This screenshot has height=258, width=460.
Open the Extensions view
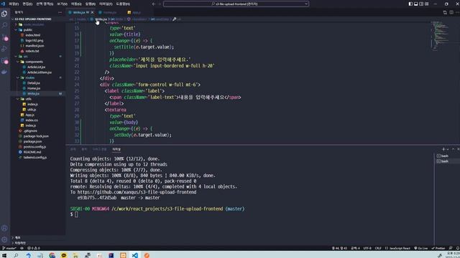coord(4,61)
